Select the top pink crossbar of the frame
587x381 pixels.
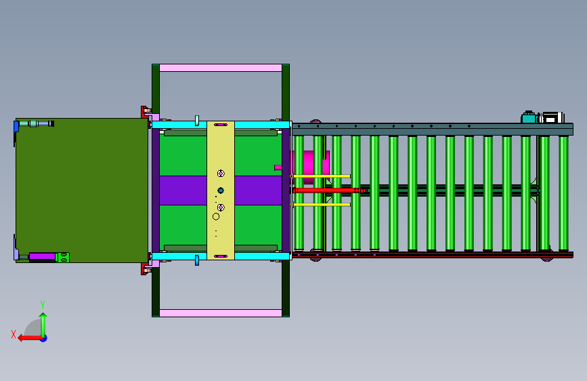[x=221, y=68]
